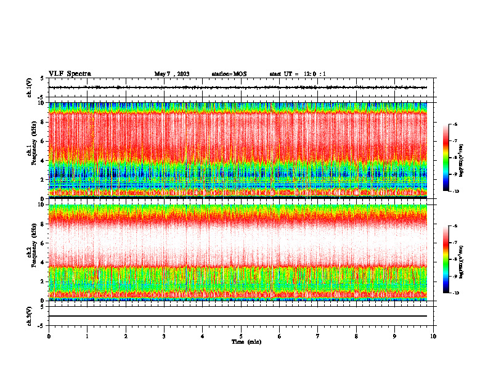Viewport: 488px width, 377px height.
Task: Click the ch.1 frequency axis tick "6"
Action: 43,141
